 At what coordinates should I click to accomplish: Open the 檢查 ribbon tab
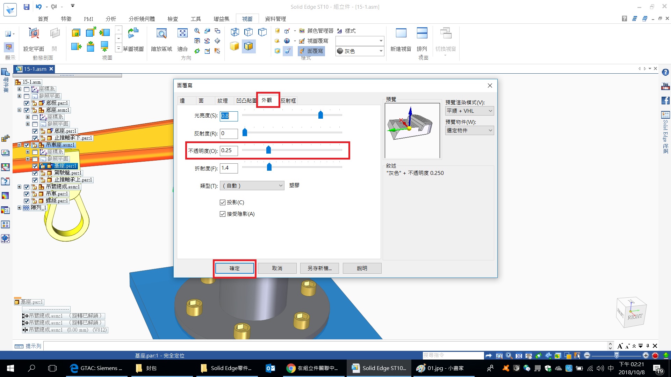(x=173, y=19)
